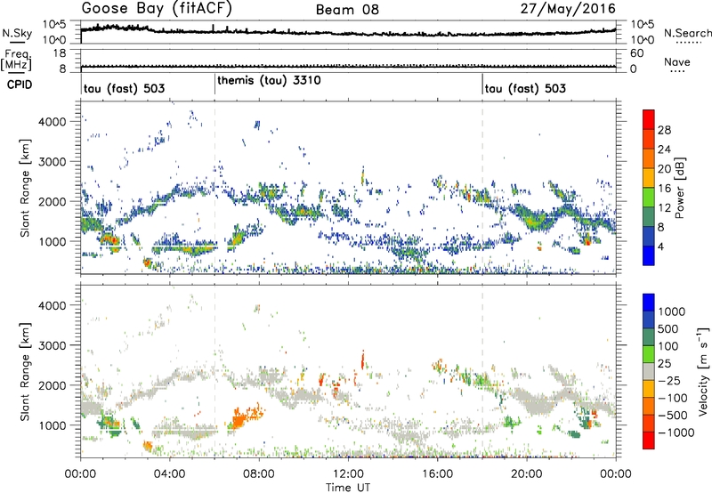Click the '1000' label on the Velocity scale
The width and height of the screenshot is (712, 493).
(x=672, y=311)
